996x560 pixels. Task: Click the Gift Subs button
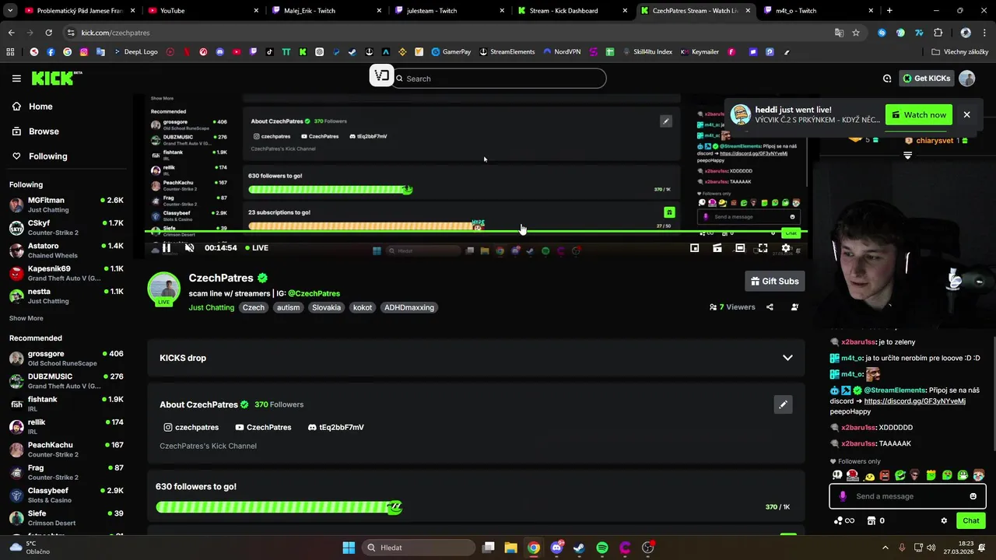click(x=774, y=281)
